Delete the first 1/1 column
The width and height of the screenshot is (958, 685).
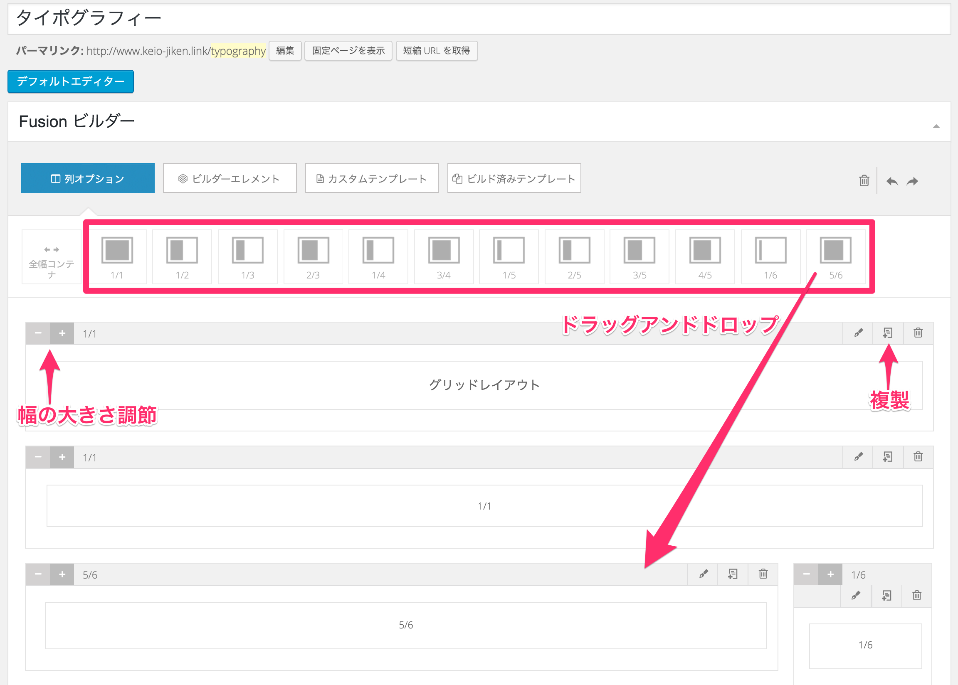tap(918, 333)
